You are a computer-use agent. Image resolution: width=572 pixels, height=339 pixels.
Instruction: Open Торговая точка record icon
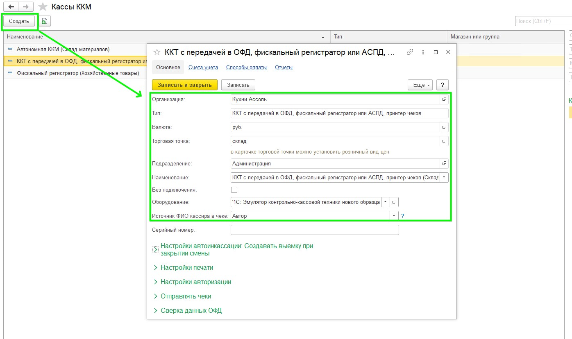click(444, 141)
